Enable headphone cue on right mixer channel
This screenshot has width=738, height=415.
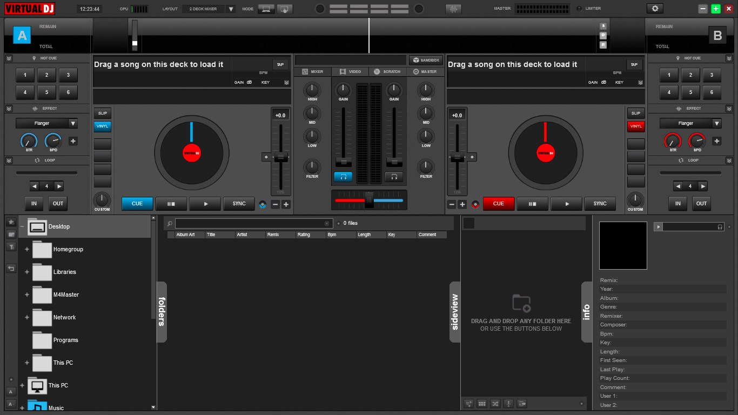click(x=394, y=177)
